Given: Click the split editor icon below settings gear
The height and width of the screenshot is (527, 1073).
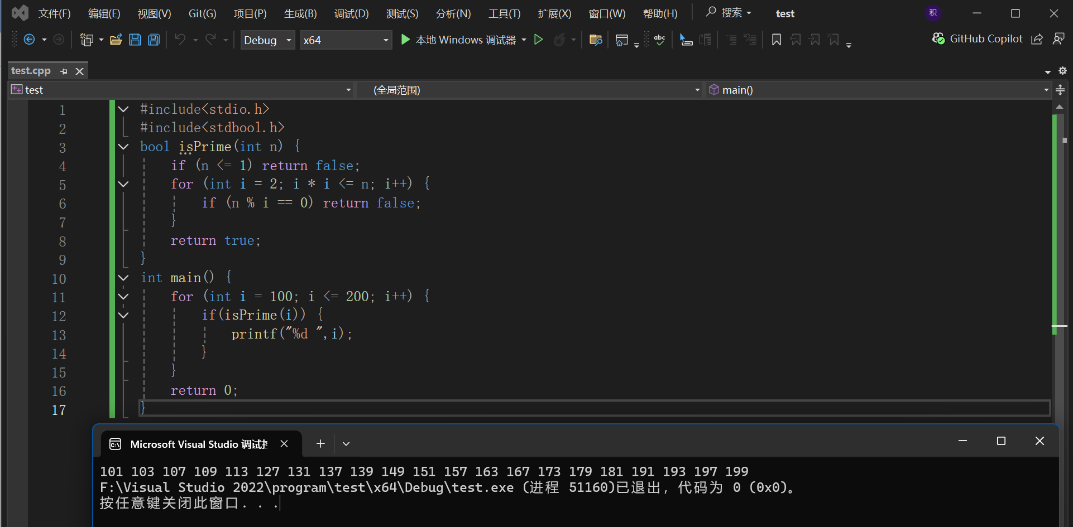Looking at the screenshot, I should (1061, 90).
